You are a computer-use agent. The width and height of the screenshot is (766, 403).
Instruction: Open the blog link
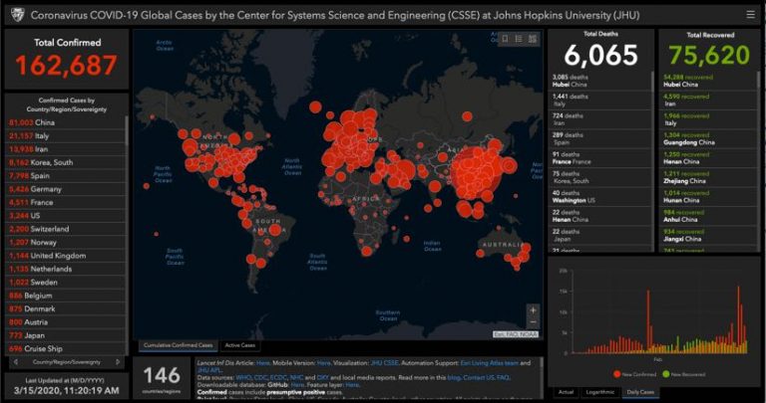455,377
